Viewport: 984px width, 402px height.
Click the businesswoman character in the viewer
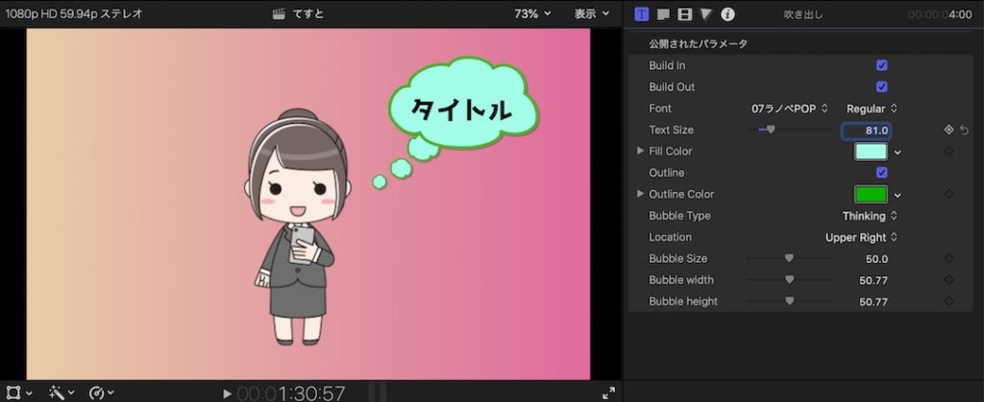(296, 228)
